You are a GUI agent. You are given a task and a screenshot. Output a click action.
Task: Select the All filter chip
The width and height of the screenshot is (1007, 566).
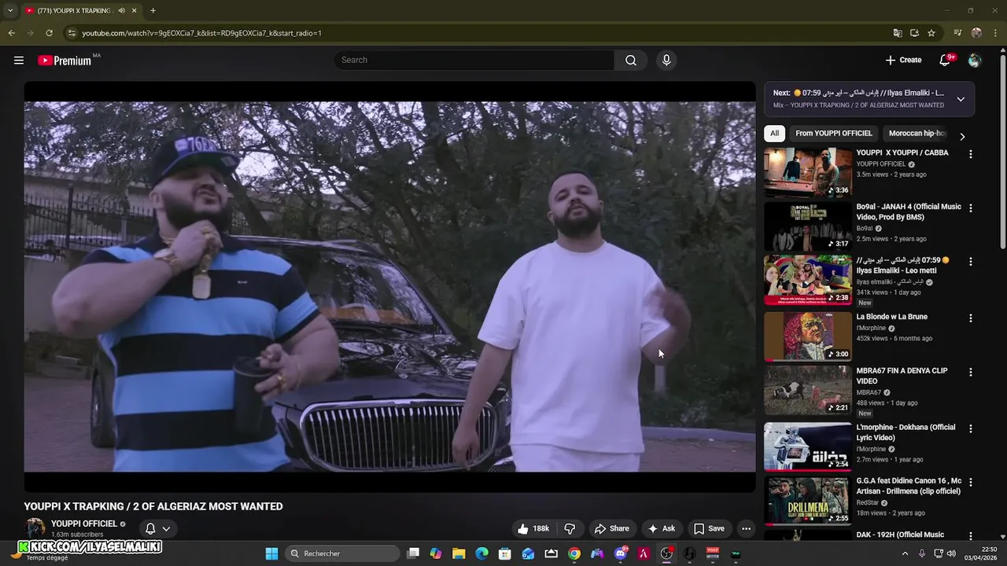[774, 133]
